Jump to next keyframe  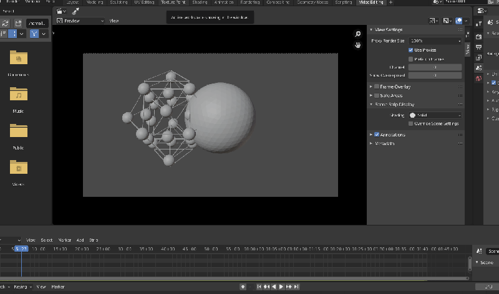[289, 287]
